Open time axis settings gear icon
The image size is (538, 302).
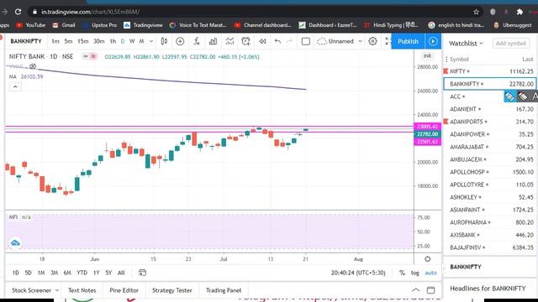point(428,259)
